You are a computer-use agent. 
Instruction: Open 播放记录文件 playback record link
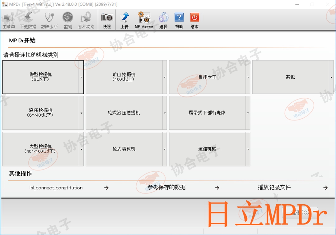coord(274,188)
